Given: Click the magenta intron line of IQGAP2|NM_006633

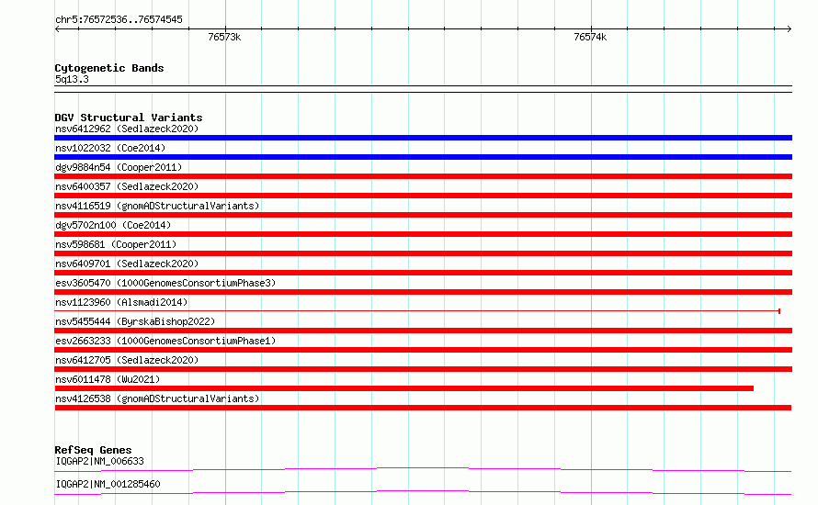Looking at the screenshot, I should [x=423, y=469].
